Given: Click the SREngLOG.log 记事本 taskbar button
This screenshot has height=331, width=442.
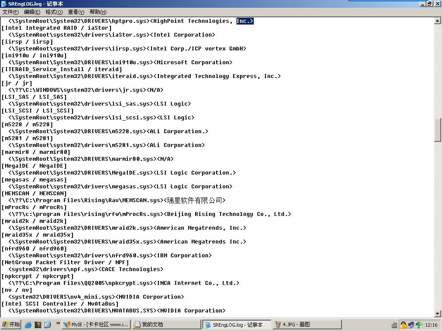Looking at the screenshot, I should [237, 325].
